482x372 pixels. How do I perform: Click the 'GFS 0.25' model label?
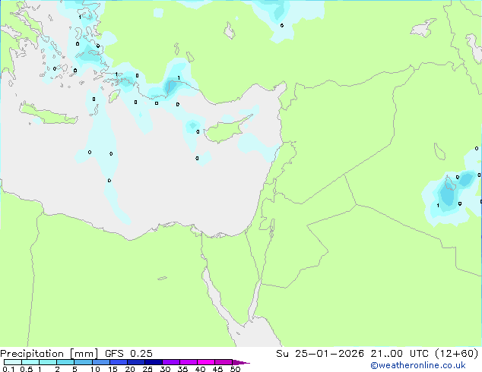point(128,354)
